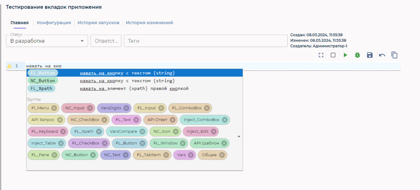Viewport: 420px width, 190px height.
Task: Click the Теги input field
Action: coord(205,41)
